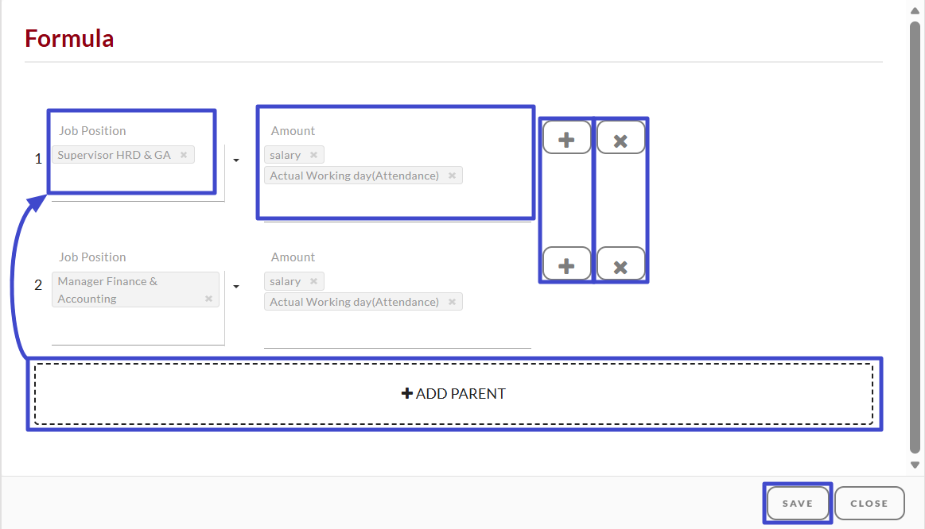Click the plus button on formula row 1
This screenshot has height=529, width=925.
(566, 138)
